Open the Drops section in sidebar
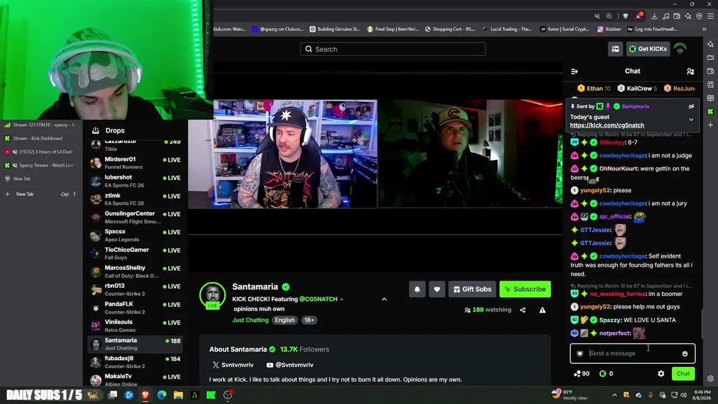The width and height of the screenshot is (718, 404). 108,130
